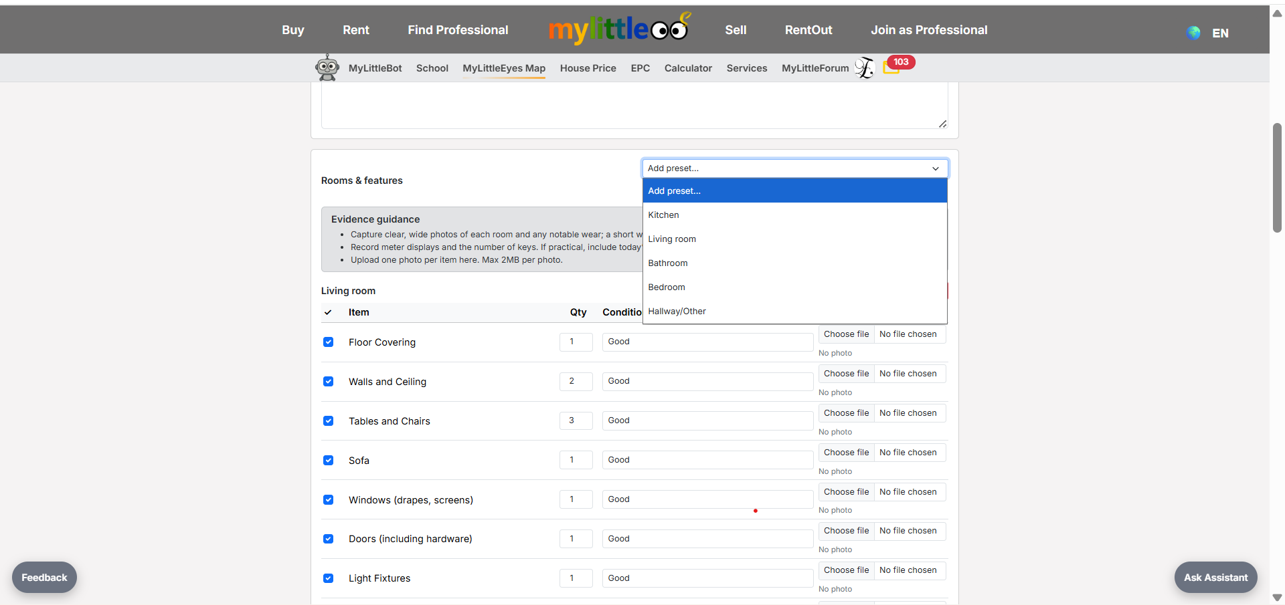Open the Ask Assistant button
The width and height of the screenshot is (1285, 605).
point(1215,578)
